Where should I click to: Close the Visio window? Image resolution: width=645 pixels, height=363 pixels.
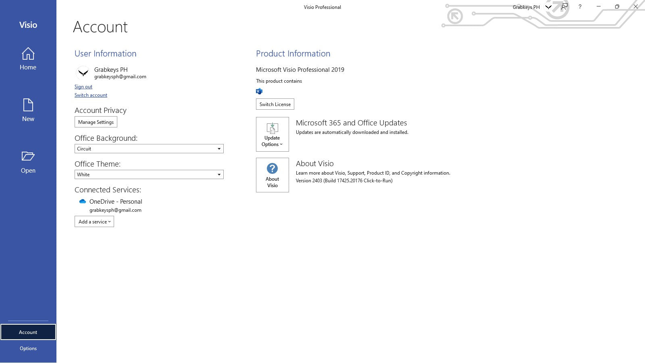(x=636, y=7)
